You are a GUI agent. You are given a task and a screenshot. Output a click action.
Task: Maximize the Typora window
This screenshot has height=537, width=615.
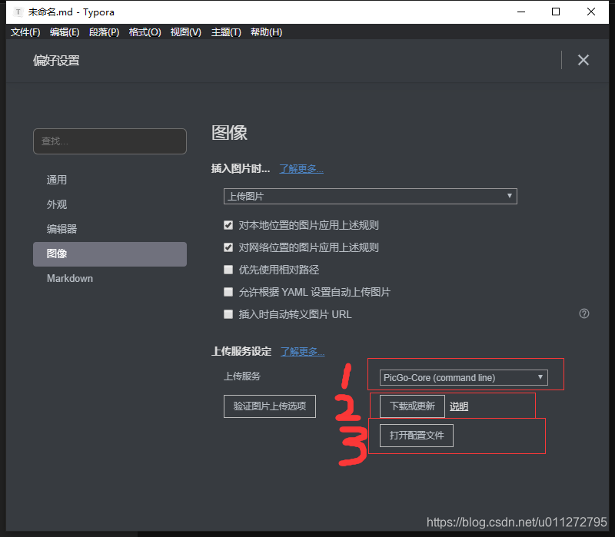coord(556,12)
